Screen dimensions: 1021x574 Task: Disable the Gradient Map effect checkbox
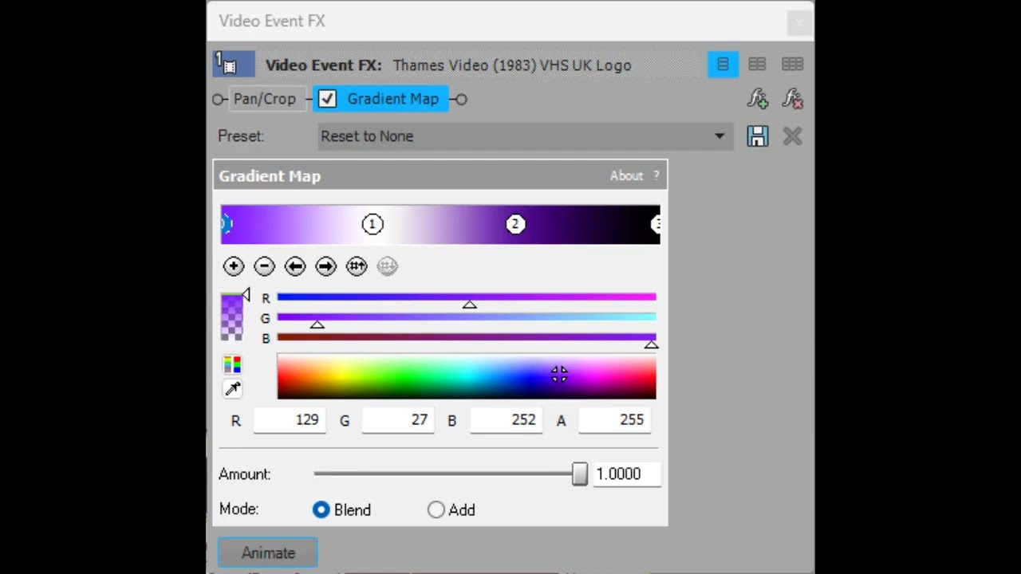(327, 99)
